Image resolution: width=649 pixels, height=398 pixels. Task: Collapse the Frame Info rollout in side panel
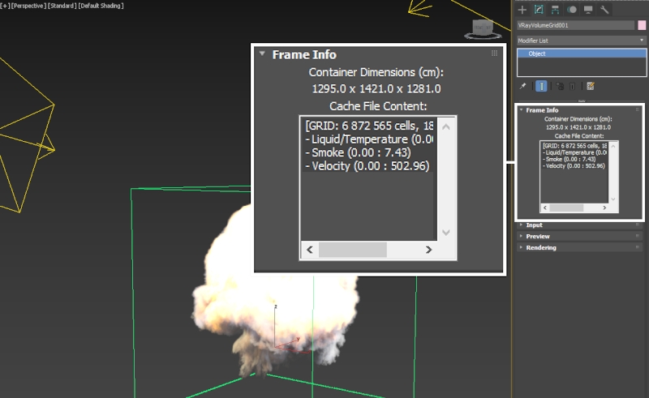542,110
